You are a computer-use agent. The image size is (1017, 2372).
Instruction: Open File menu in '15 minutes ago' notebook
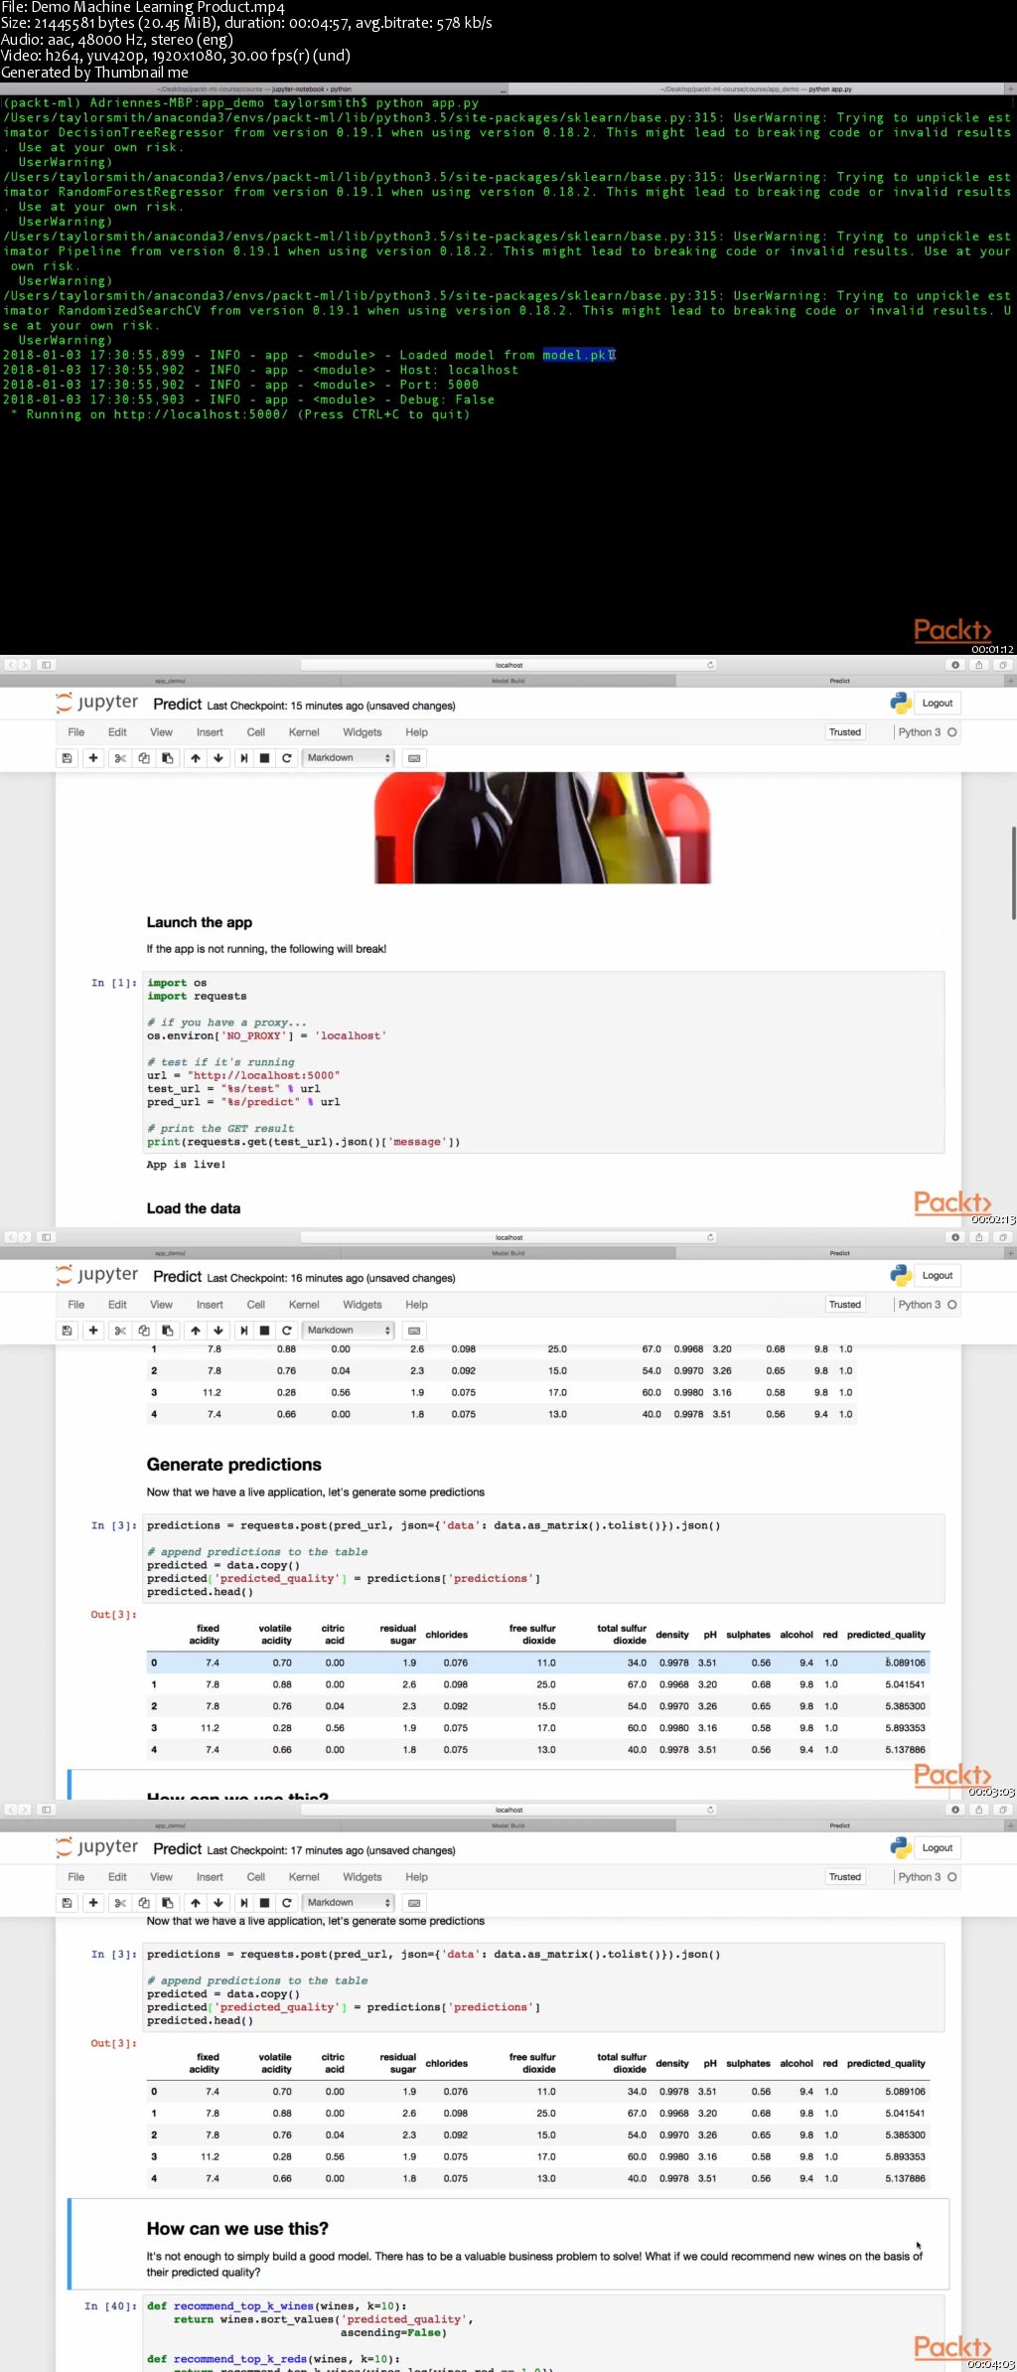tap(76, 732)
